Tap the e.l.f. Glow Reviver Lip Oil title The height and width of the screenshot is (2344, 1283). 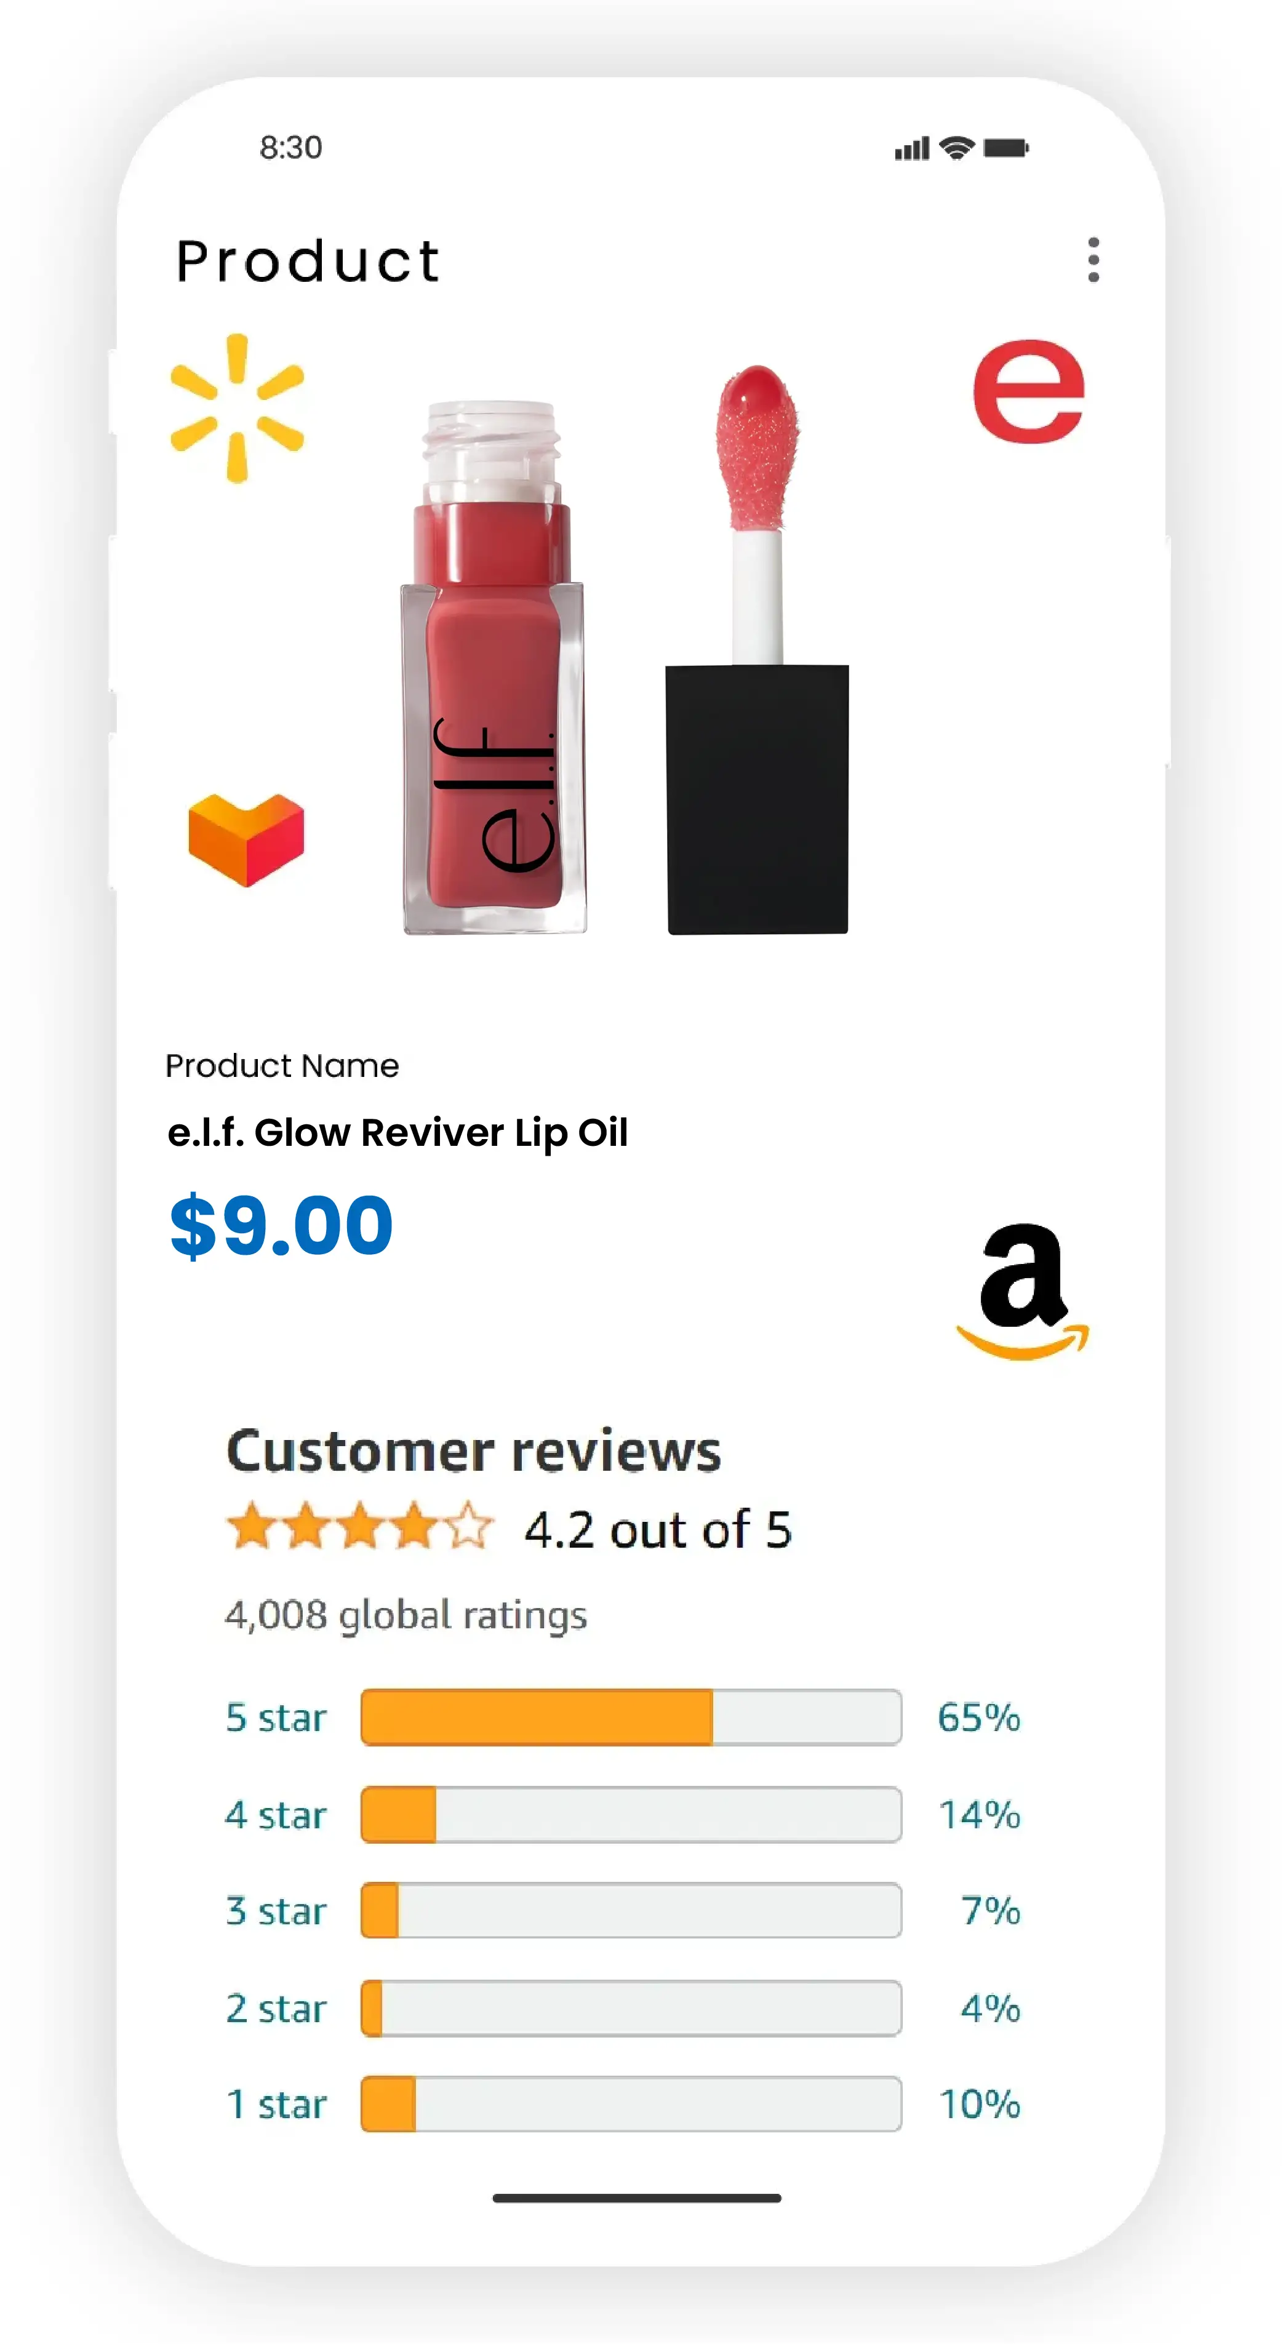(398, 1133)
